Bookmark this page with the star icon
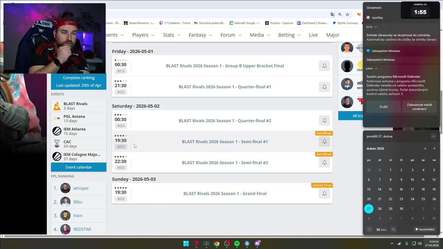 coord(347,15)
